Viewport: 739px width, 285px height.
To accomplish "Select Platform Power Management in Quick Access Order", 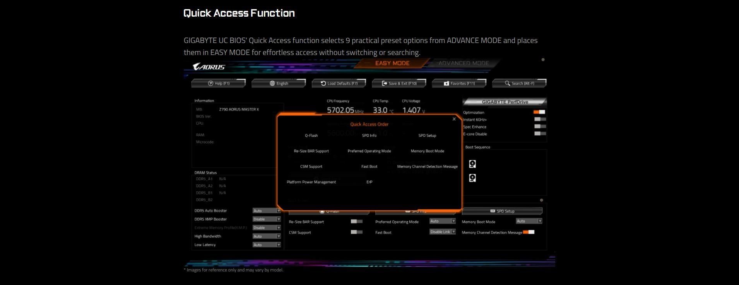I will [311, 182].
